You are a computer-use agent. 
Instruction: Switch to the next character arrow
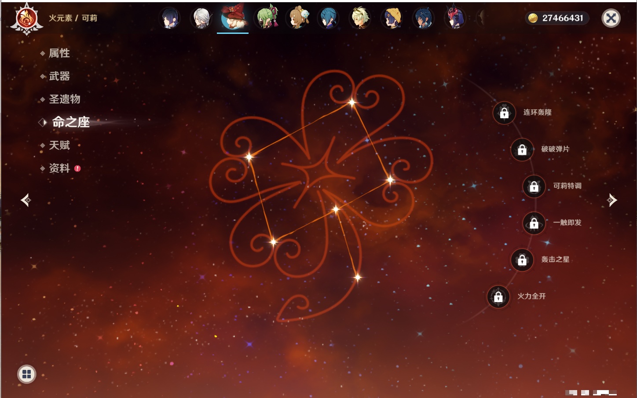pos(612,200)
